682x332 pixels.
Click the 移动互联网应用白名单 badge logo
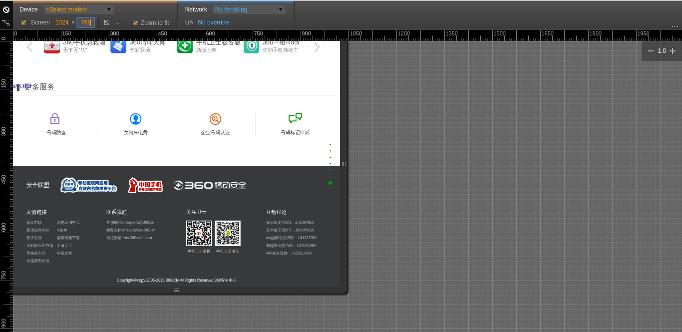click(x=89, y=185)
